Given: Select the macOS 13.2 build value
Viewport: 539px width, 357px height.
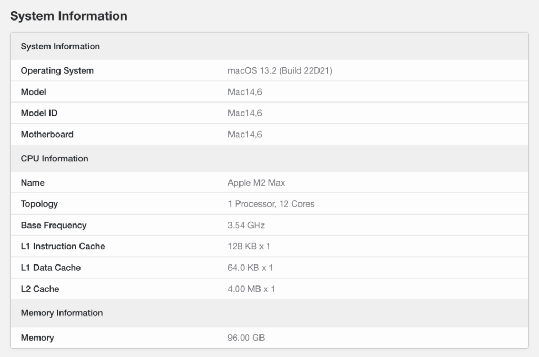Looking at the screenshot, I should coord(280,70).
